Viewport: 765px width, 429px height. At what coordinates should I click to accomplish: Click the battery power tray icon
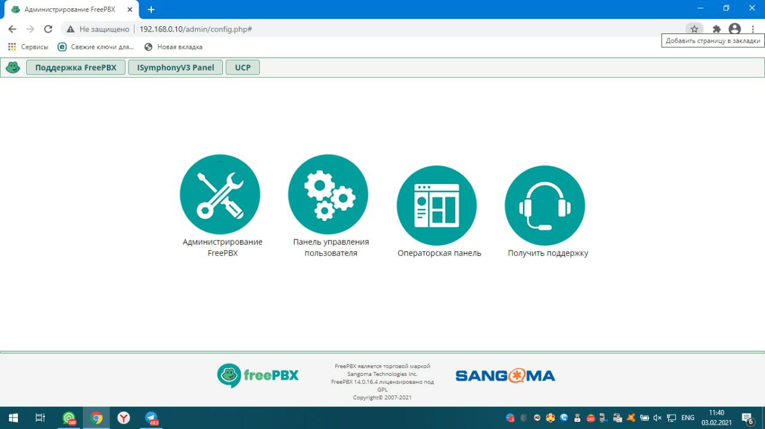pos(644,418)
